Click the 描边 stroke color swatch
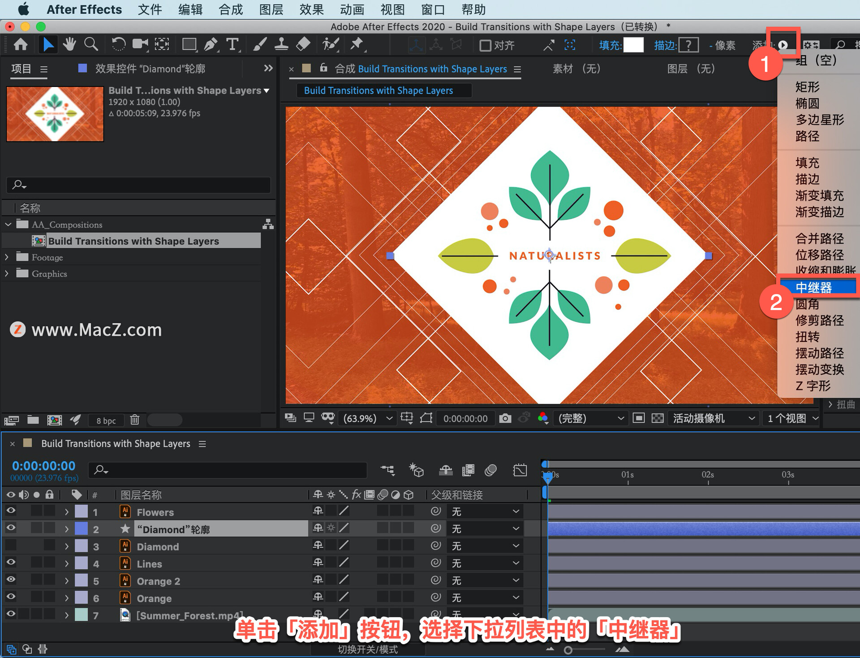Screen dimensions: 860x658 (x=688, y=45)
